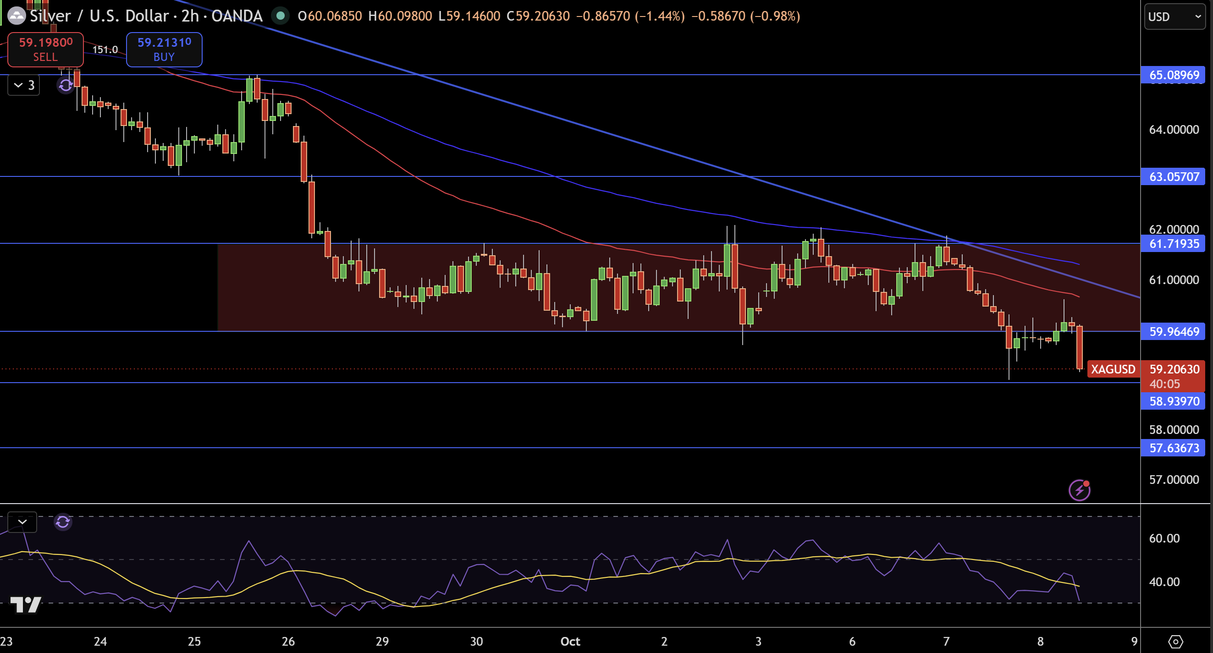Click the 57.63673 price level label
This screenshot has width=1213, height=653.
coord(1174,448)
